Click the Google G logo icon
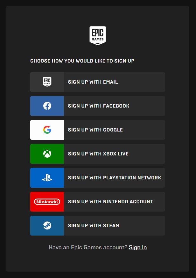The image size is (196, 278). 47,130
